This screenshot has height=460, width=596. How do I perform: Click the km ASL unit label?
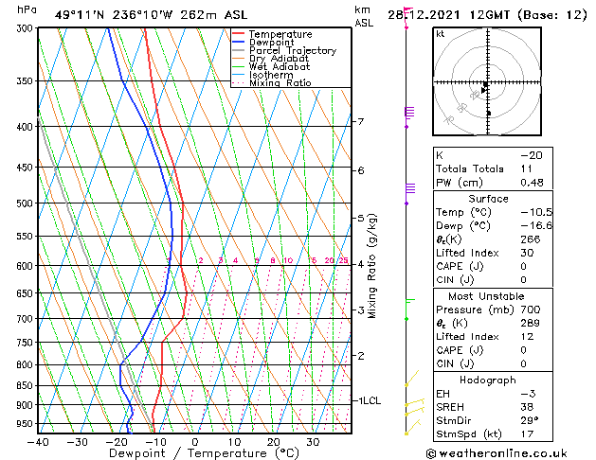(x=364, y=16)
